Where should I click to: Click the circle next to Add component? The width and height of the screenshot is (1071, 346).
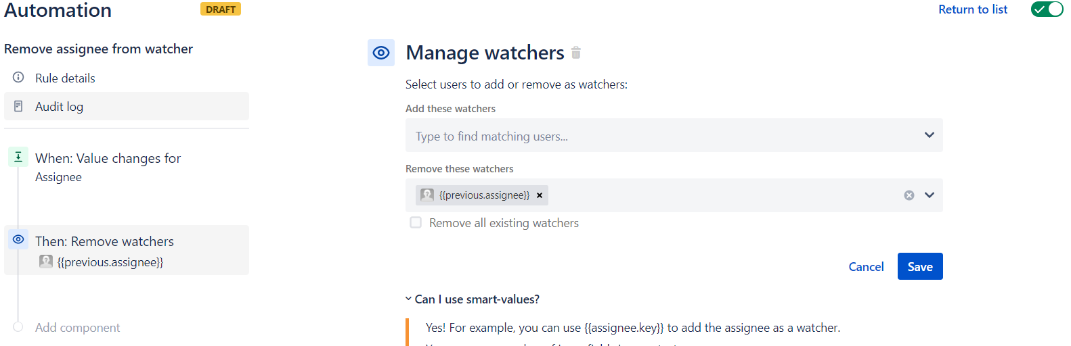tap(18, 327)
